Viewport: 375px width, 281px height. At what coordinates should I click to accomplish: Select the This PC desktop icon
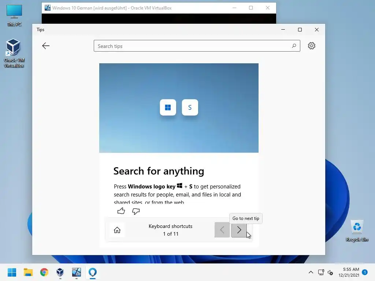pos(14,15)
